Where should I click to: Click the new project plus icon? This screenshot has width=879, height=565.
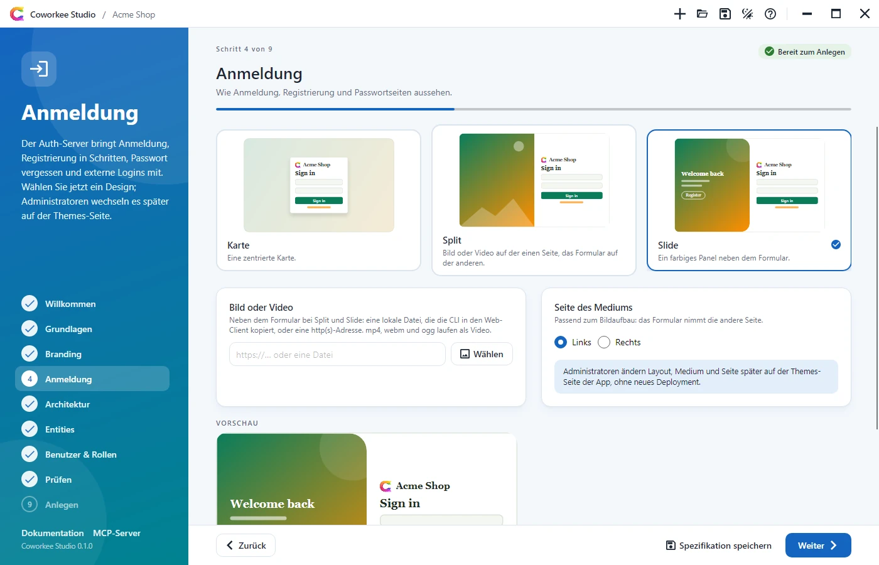point(680,14)
